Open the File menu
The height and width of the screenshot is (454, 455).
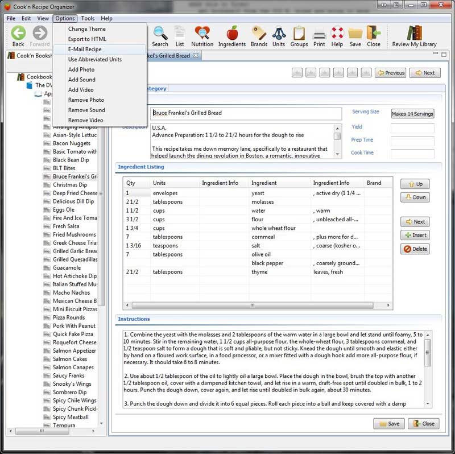click(11, 18)
